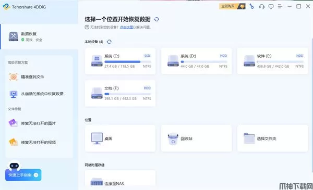Viewport: 313px width, 190px height.
Task: Click the HDD tag on F: drive
Action: coord(147,88)
